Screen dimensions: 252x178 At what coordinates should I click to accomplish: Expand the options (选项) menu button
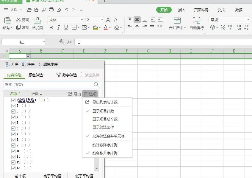[90, 94]
